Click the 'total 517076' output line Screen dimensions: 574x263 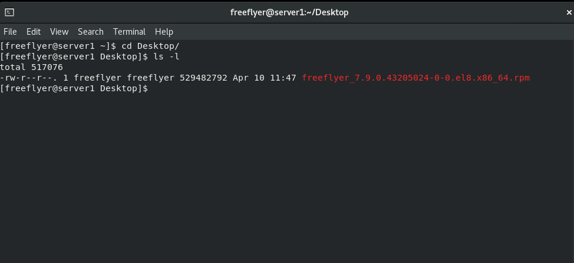31,67
